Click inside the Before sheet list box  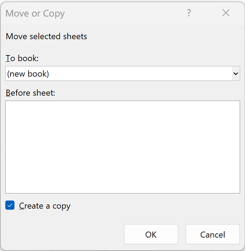[122, 147]
